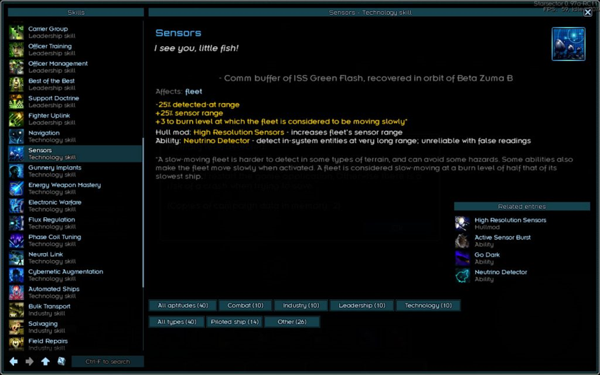600x375 pixels.
Task: Filter skills by Combat (10) aptitude
Action: [x=245, y=305]
